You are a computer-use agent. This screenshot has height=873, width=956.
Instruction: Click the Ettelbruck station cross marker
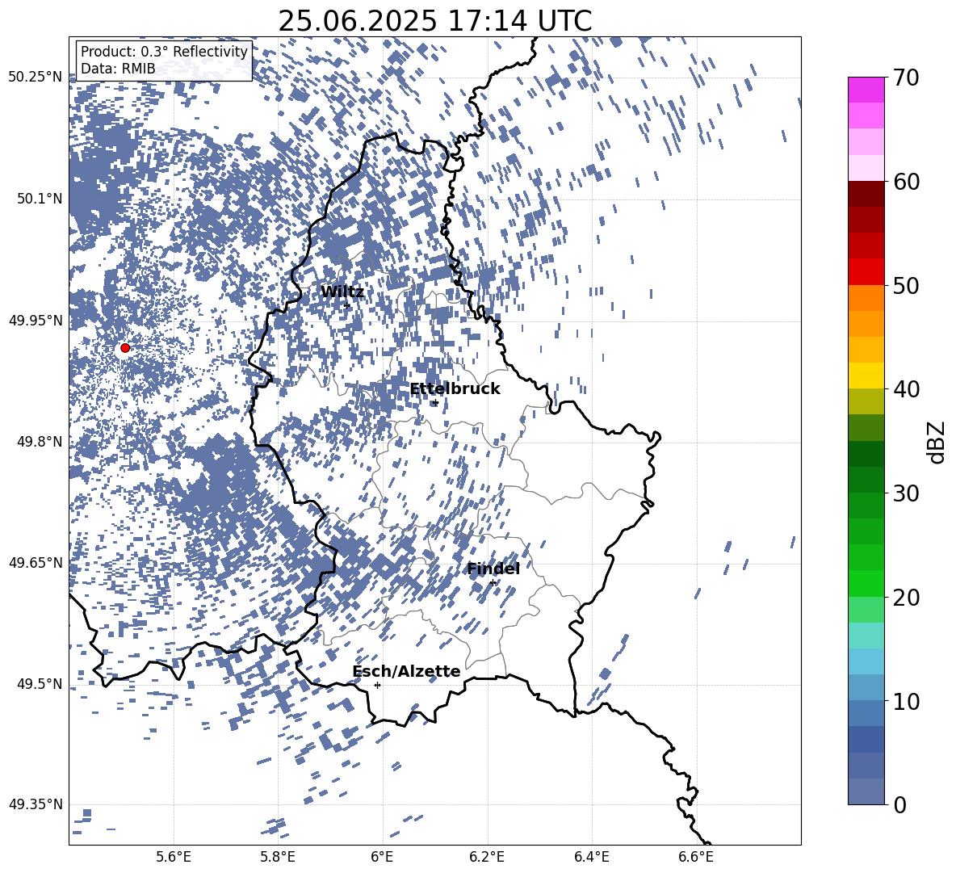[x=434, y=403]
